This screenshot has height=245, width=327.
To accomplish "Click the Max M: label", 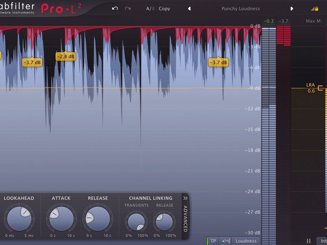I will click(314, 21).
